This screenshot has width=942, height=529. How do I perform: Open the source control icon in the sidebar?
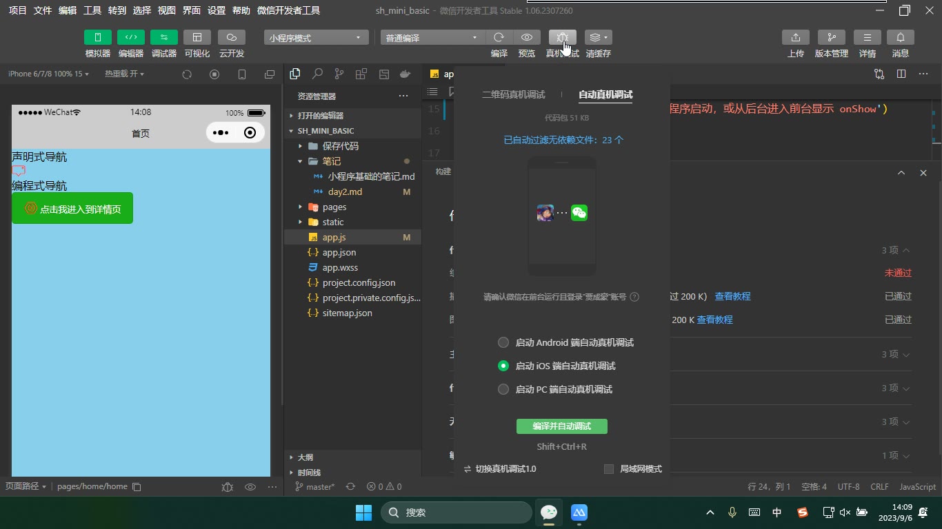[x=339, y=74]
